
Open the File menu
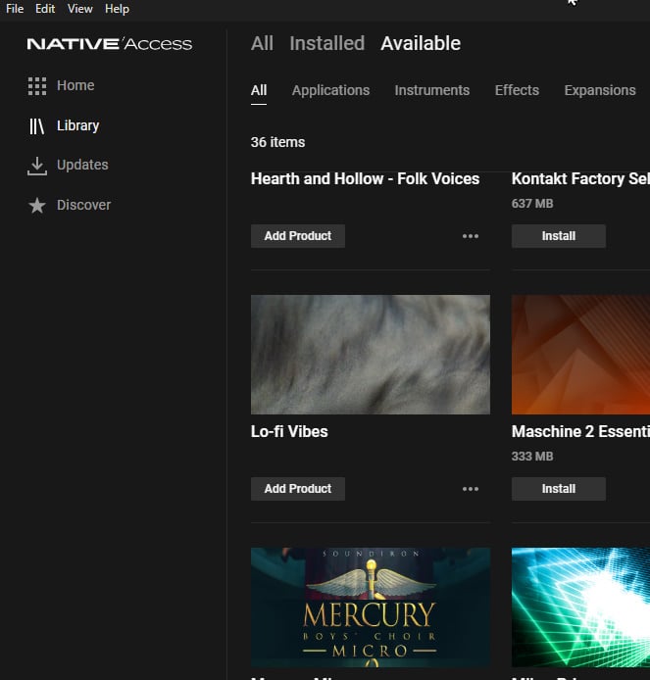[15, 9]
